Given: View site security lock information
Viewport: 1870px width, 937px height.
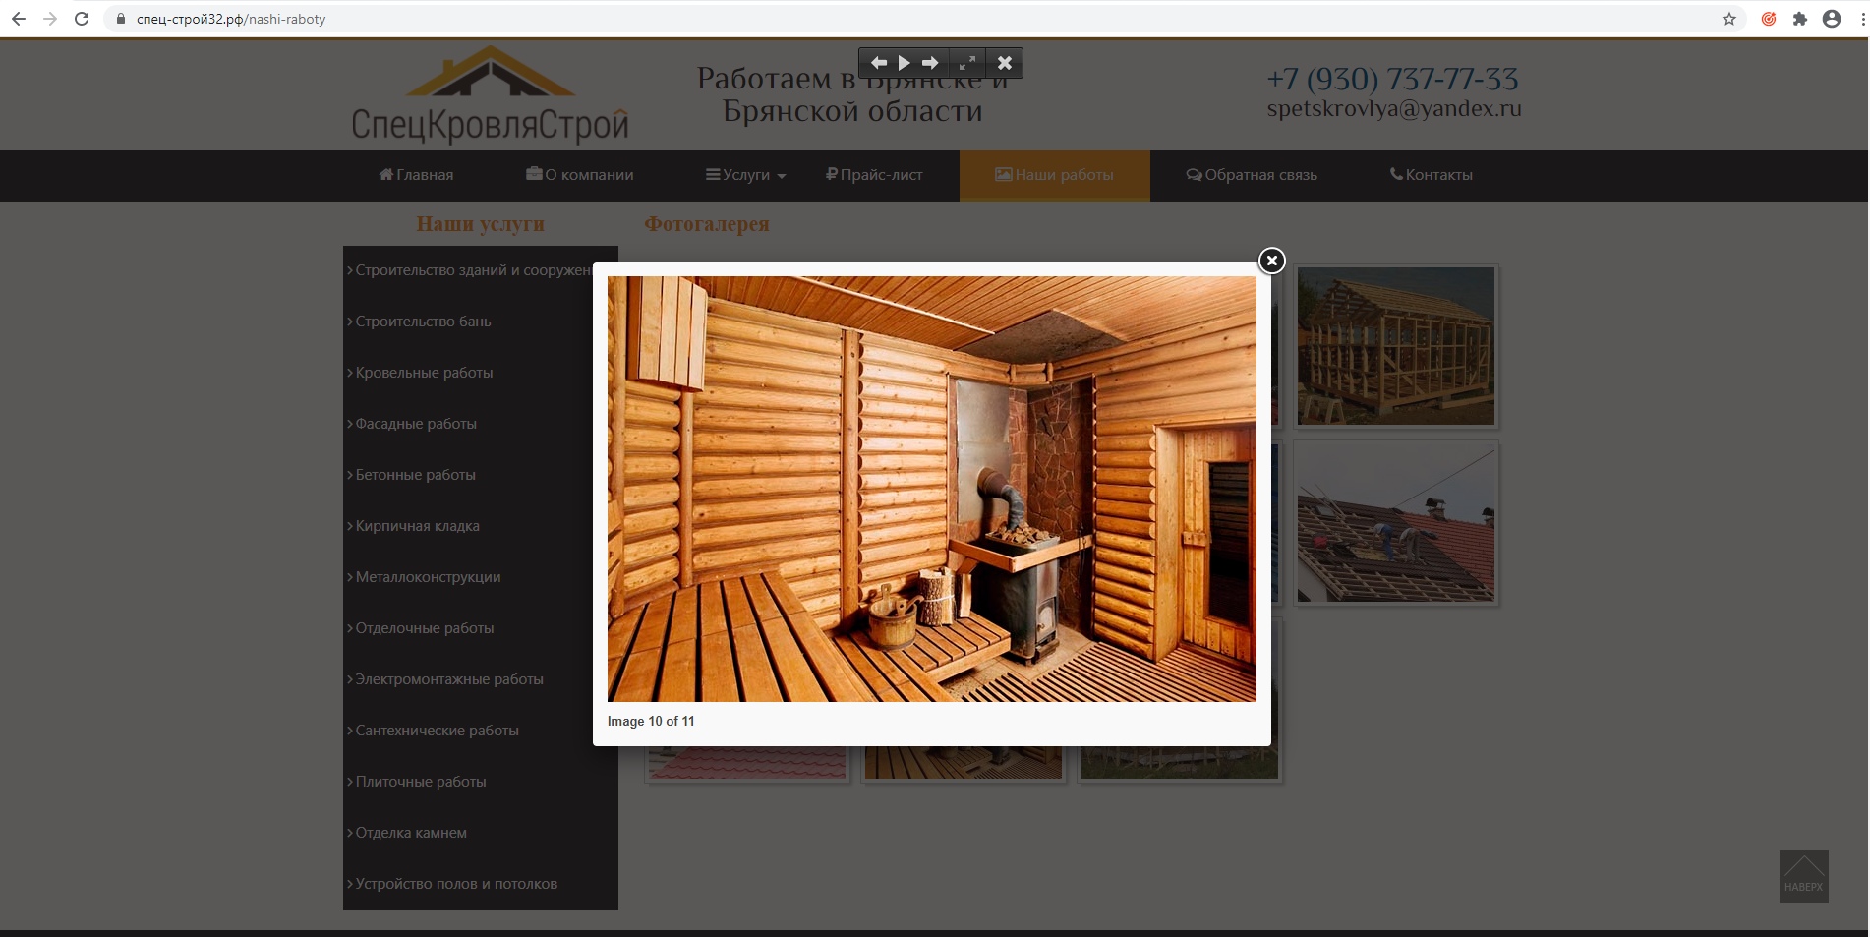Looking at the screenshot, I should 121,19.
